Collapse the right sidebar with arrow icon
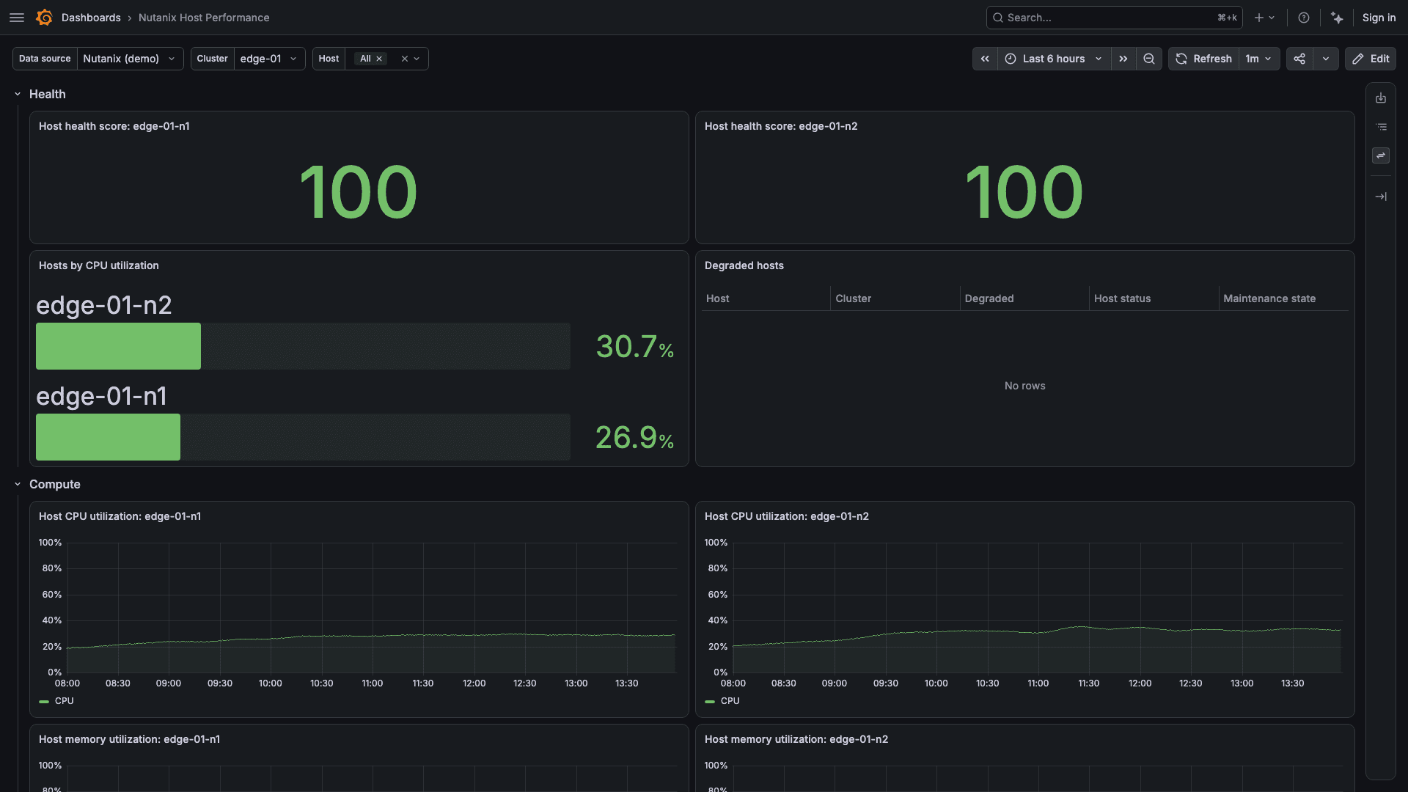Screen dimensions: 1408x792 1381,197
